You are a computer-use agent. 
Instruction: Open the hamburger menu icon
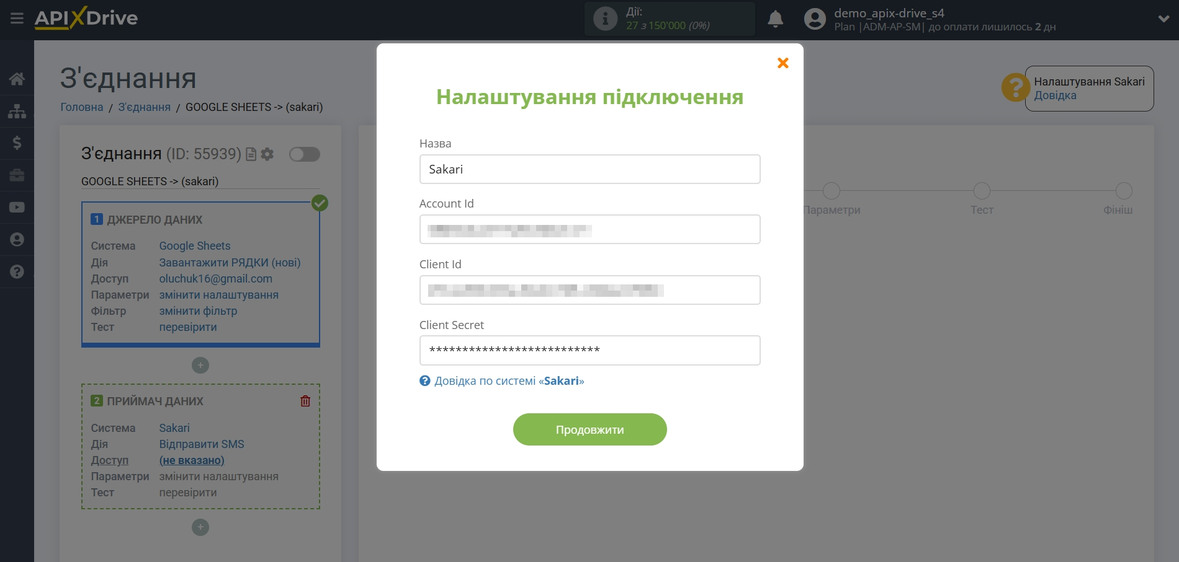pos(17,19)
